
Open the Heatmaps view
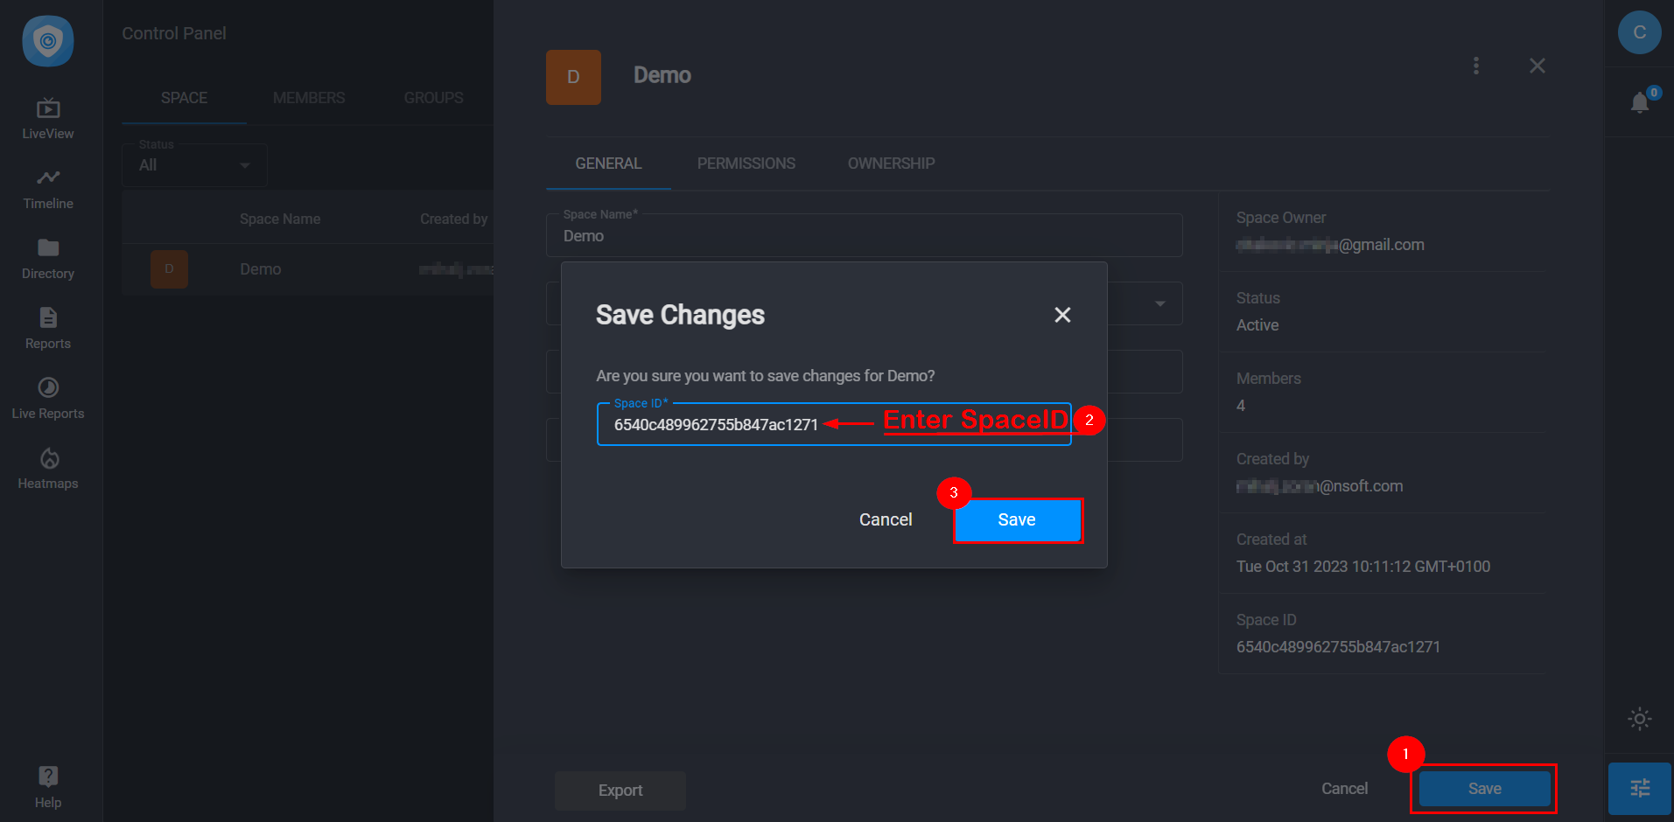(x=47, y=465)
